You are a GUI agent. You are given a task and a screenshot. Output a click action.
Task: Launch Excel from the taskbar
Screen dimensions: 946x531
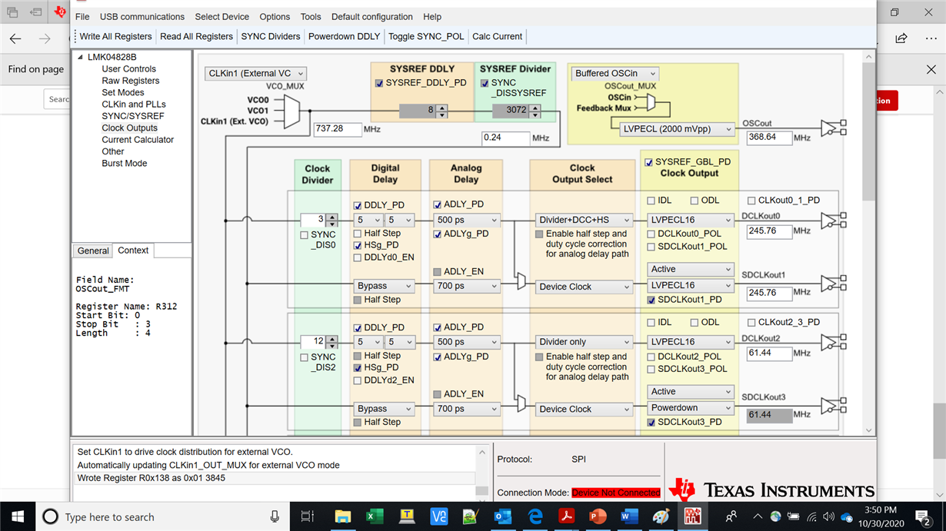point(375,516)
